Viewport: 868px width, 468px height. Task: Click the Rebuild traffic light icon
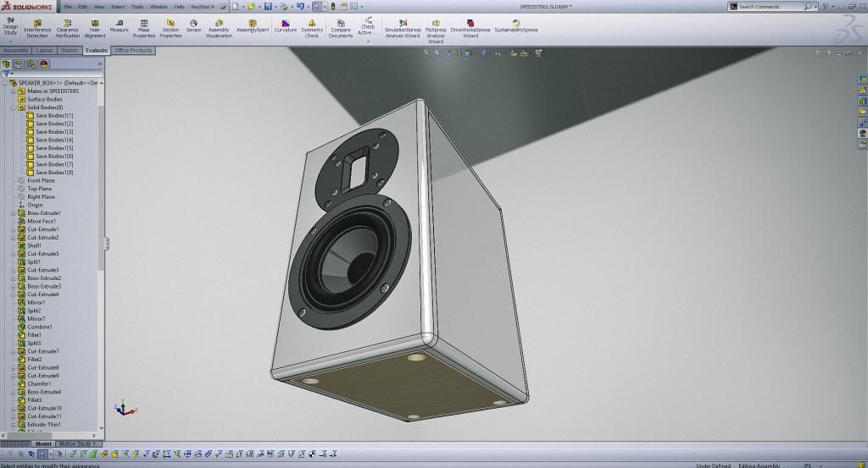click(332, 7)
